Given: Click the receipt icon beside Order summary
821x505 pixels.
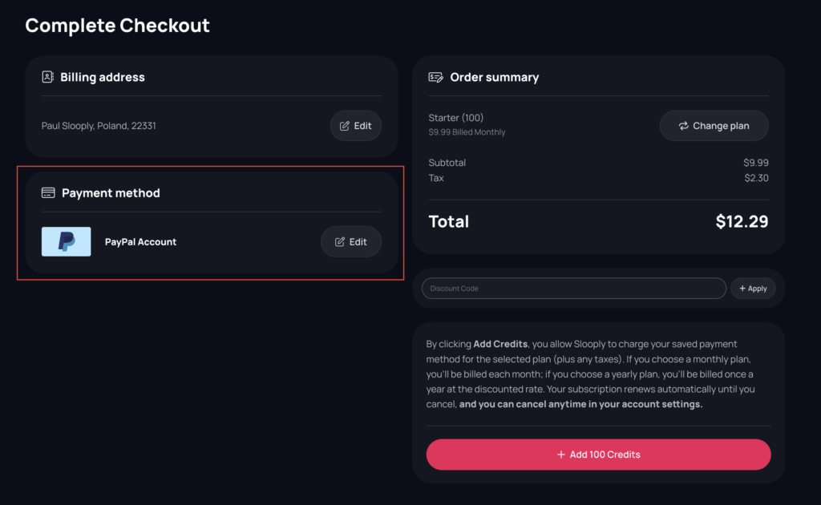Looking at the screenshot, I should click(x=435, y=77).
